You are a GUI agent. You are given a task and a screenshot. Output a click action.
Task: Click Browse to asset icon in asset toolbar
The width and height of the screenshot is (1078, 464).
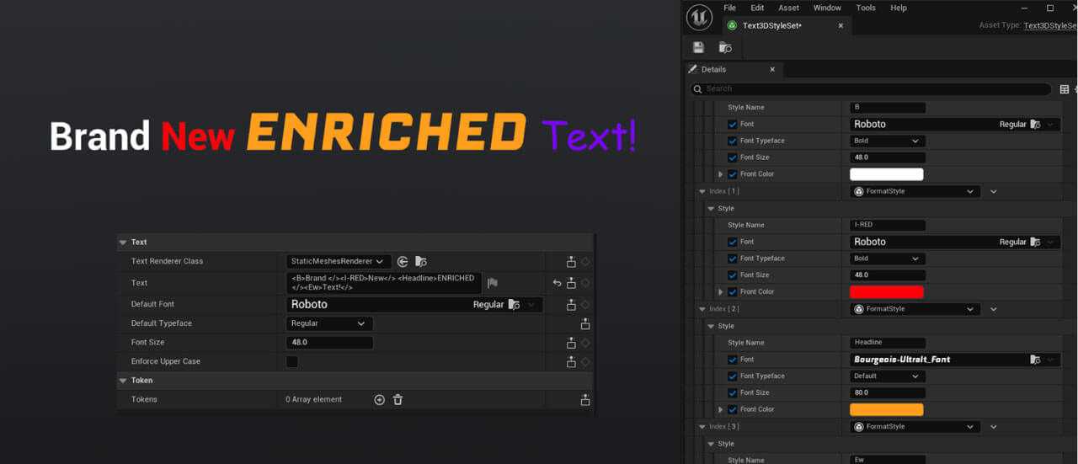coord(725,47)
